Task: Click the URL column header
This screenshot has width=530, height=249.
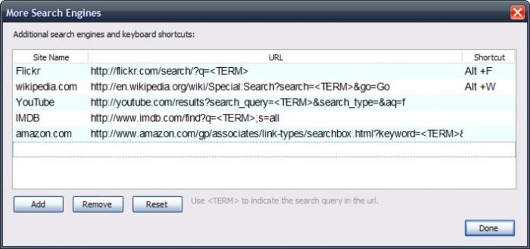Action: [x=275, y=57]
